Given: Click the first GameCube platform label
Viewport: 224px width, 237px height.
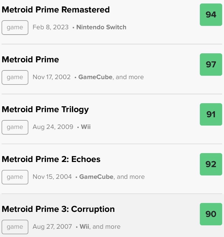Looking at the screenshot, I should tap(95, 77).
